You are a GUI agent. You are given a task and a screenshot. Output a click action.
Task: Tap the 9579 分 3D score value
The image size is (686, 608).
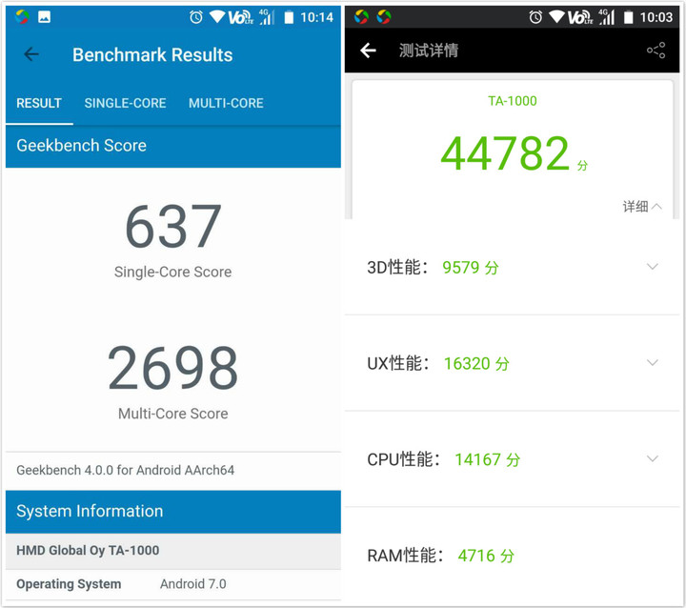coord(471,268)
